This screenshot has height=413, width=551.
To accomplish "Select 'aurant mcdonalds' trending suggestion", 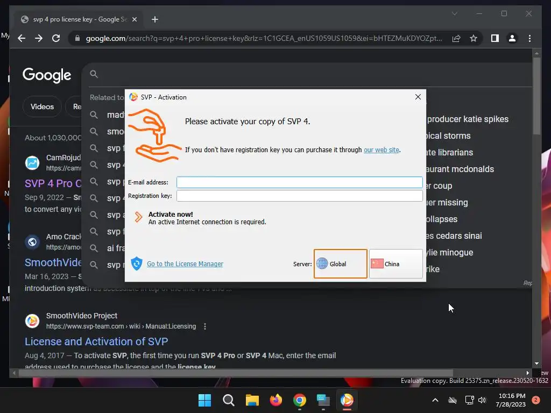I will tap(460, 169).
